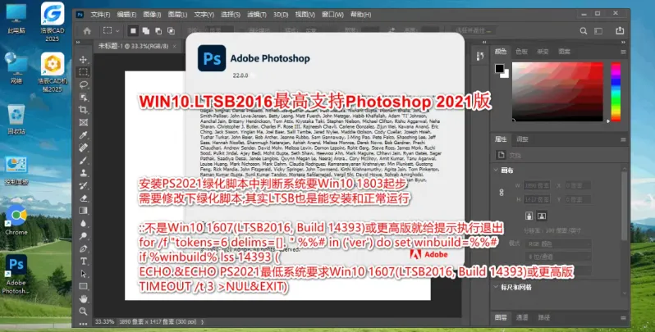The width and height of the screenshot is (655, 332).
Task: Open the Share icon at top right
Action: coord(620,30)
